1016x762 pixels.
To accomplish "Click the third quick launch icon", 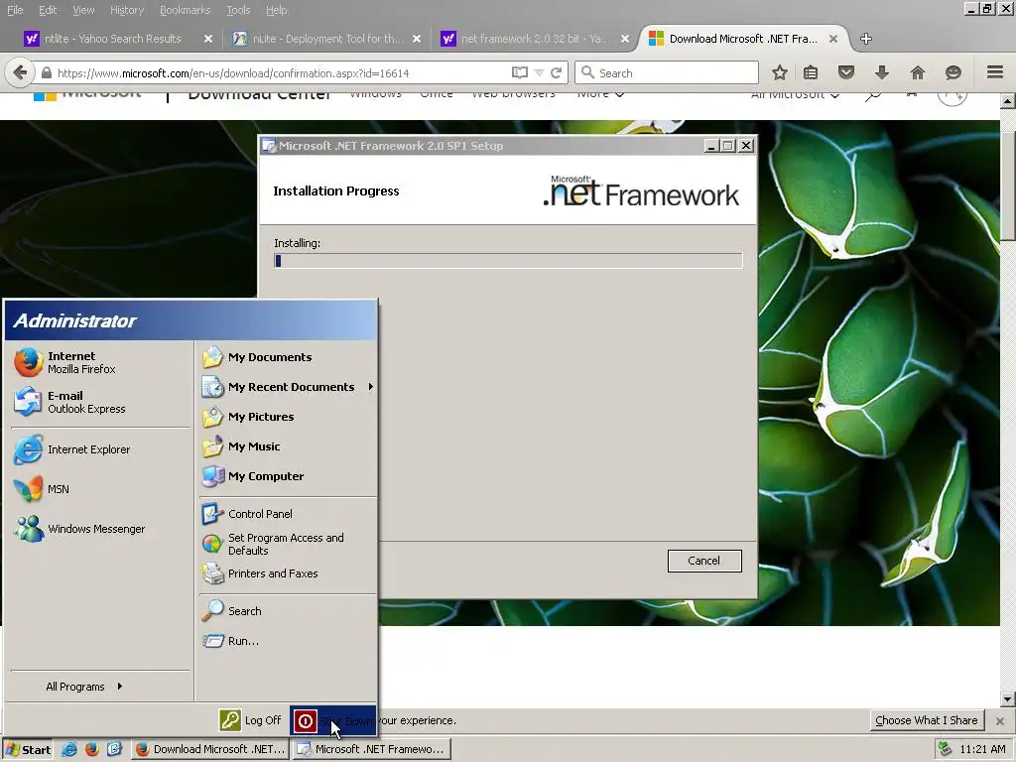I will 115,749.
